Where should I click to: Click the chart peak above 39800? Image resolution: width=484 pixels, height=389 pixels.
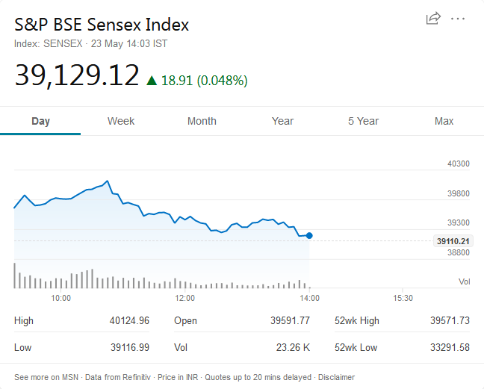click(x=108, y=181)
